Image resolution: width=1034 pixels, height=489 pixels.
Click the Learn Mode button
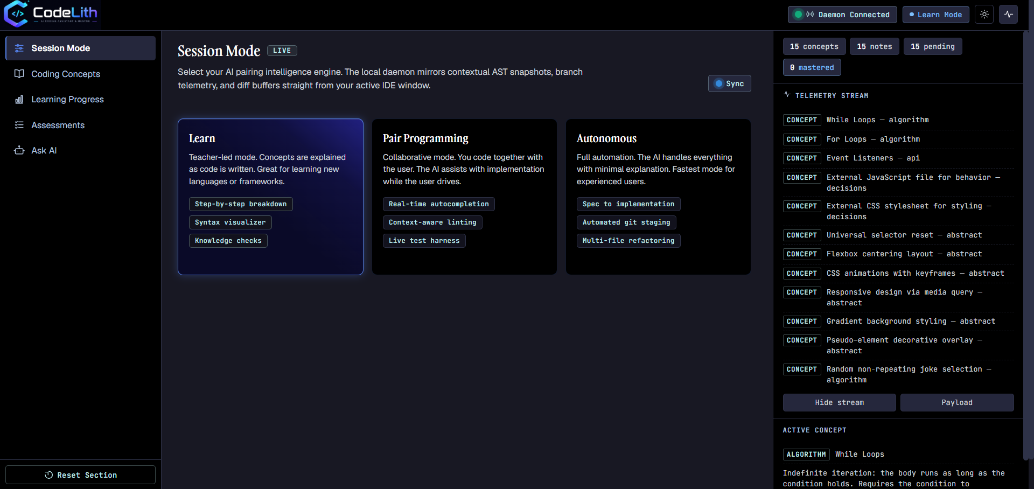[936, 15]
